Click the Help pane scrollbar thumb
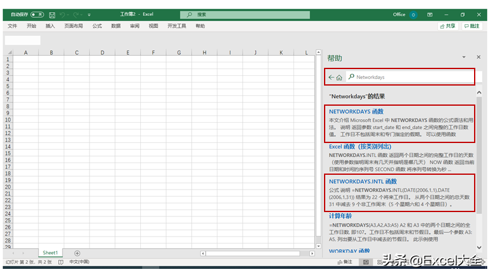The image size is (490, 275). tap(479, 155)
